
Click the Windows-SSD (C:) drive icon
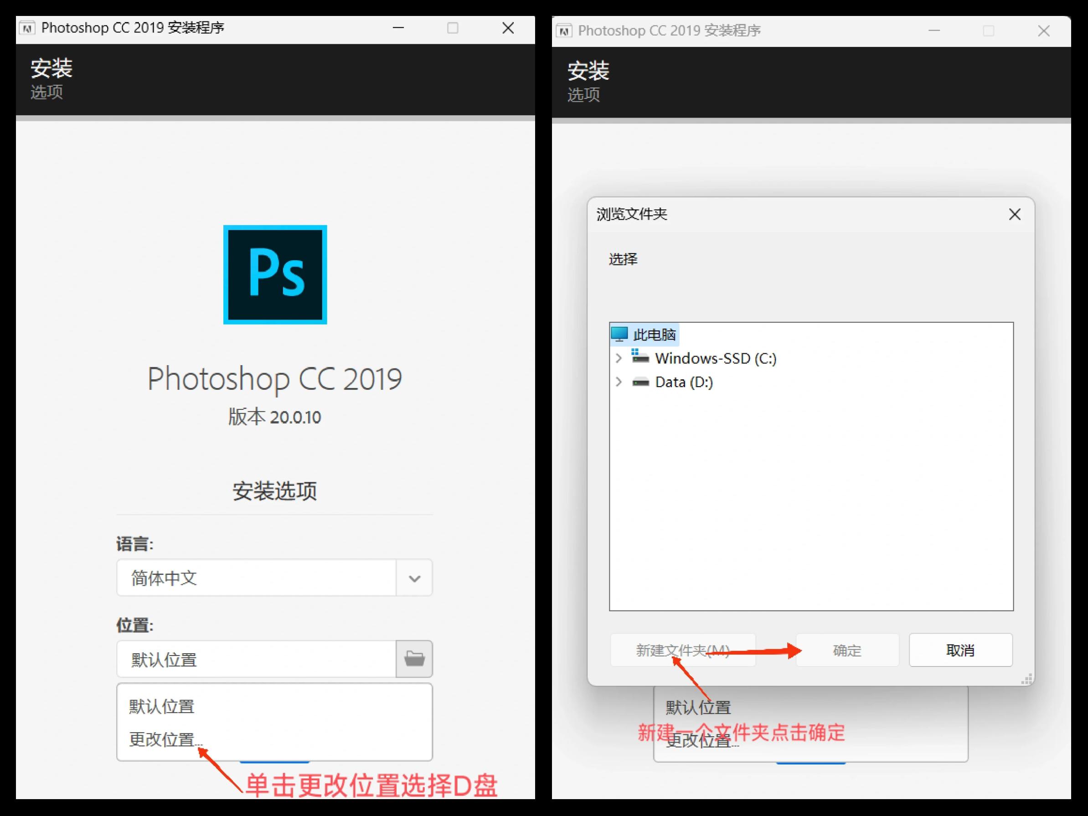639,358
